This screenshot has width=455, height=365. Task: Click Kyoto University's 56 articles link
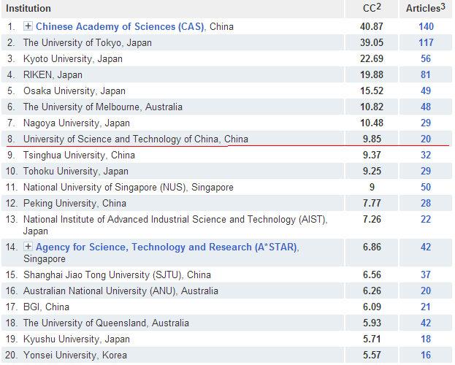(x=425, y=58)
